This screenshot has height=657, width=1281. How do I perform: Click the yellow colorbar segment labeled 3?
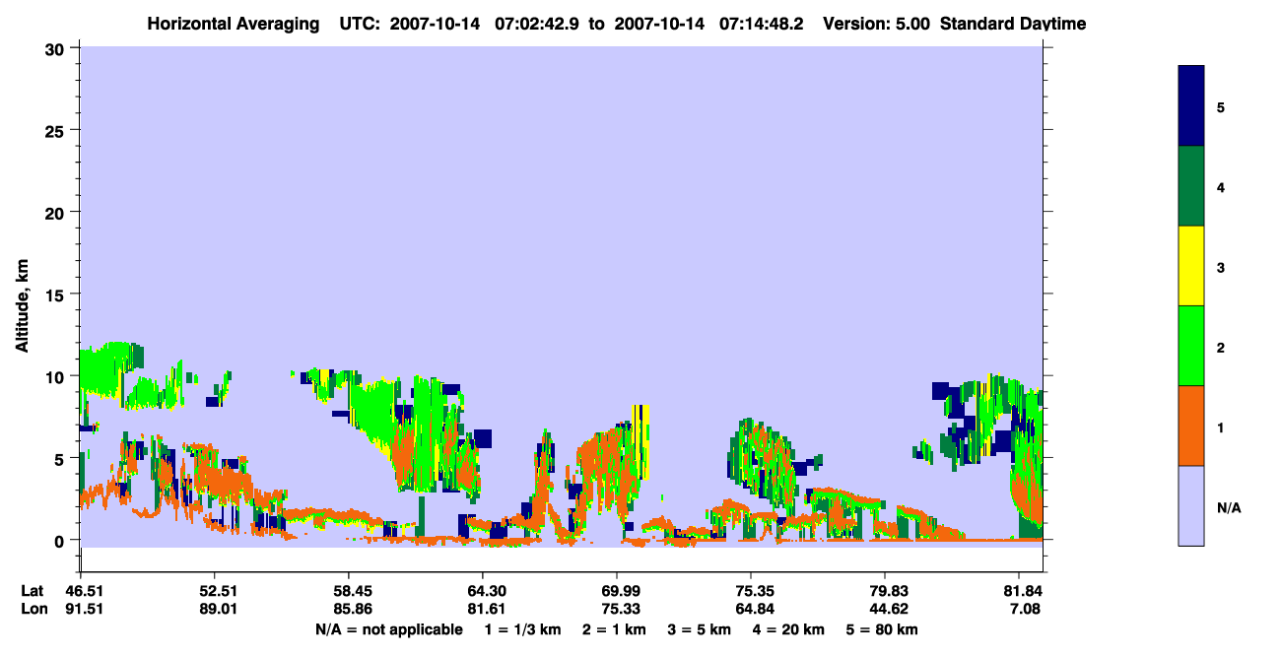pyautogui.click(x=1191, y=266)
